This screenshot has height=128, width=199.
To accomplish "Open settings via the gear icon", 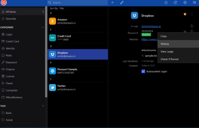I will tap(185, 3).
